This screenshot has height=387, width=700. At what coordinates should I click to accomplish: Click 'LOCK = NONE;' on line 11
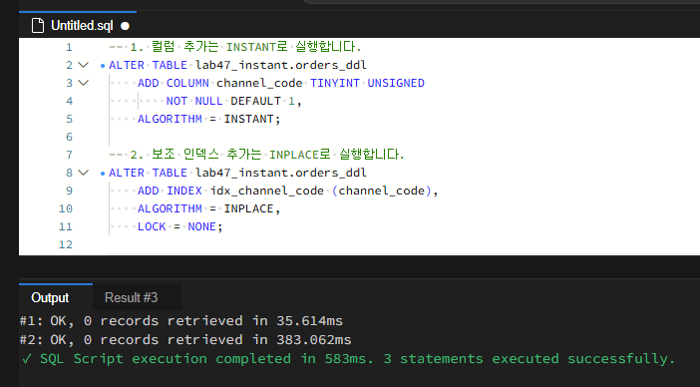[179, 226]
